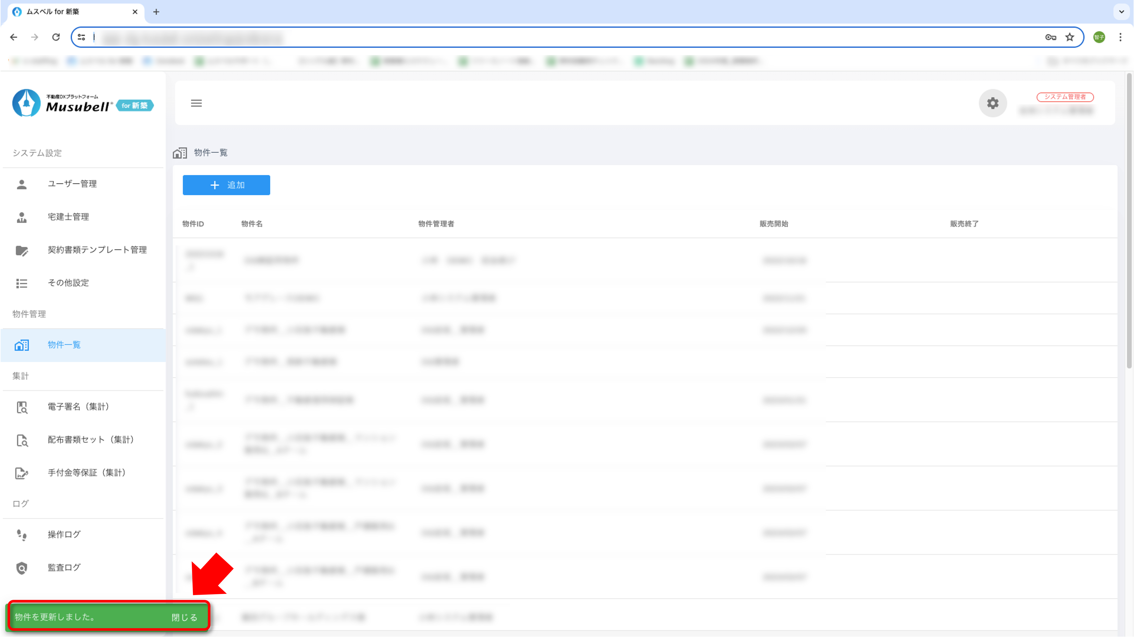Viewport: 1134px width, 639px height.
Task: Click the 契約書類テンプレート管理 folder icon
Action: pos(22,250)
